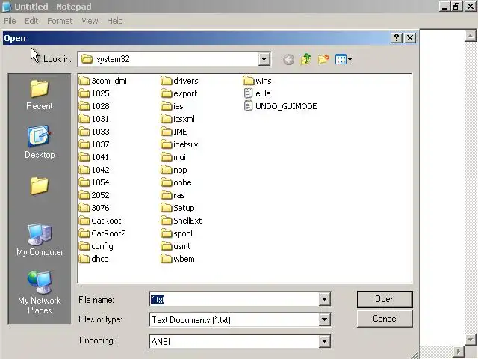This screenshot has width=478, height=359.
Task: Expand the File name history dropdown
Action: tap(324, 299)
